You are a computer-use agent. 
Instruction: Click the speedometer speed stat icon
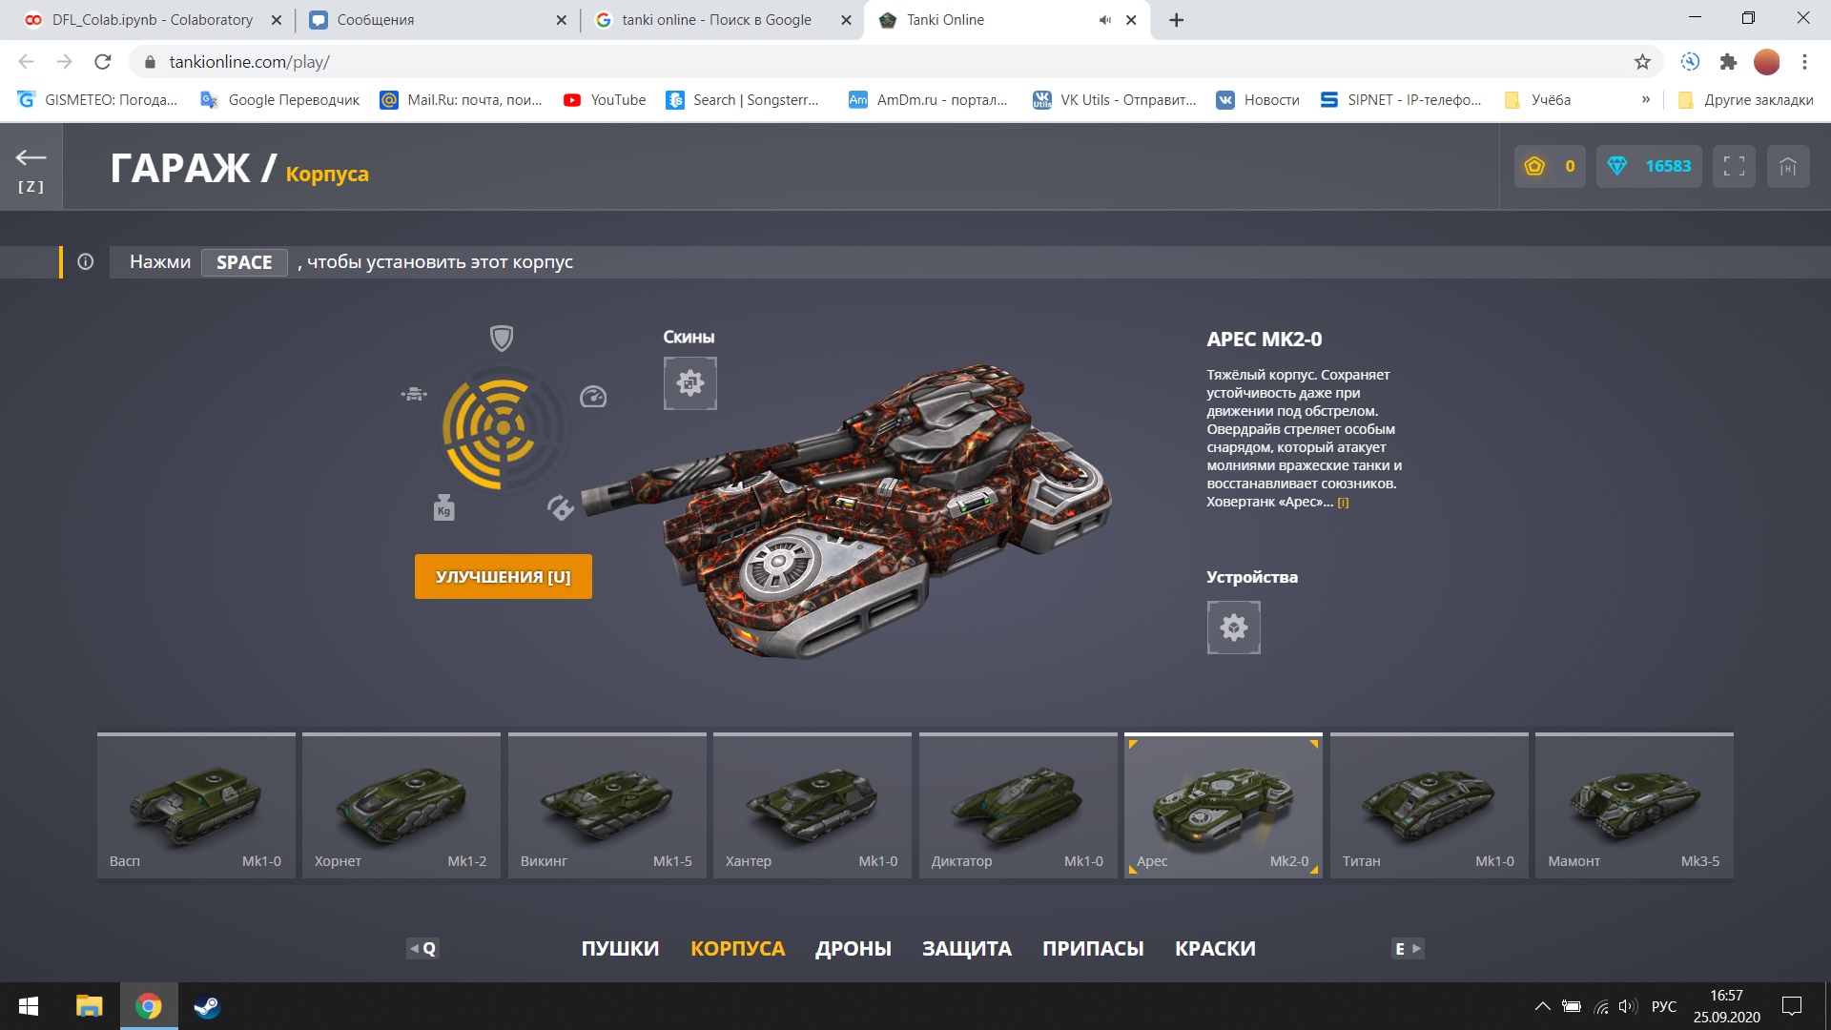tap(593, 396)
